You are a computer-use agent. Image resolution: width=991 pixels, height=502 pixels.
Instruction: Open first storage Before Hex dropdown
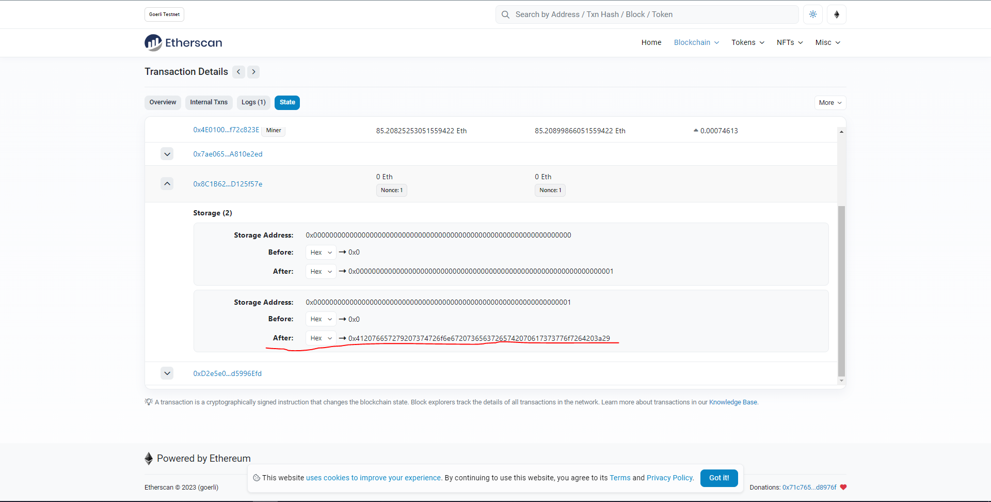tap(321, 253)
